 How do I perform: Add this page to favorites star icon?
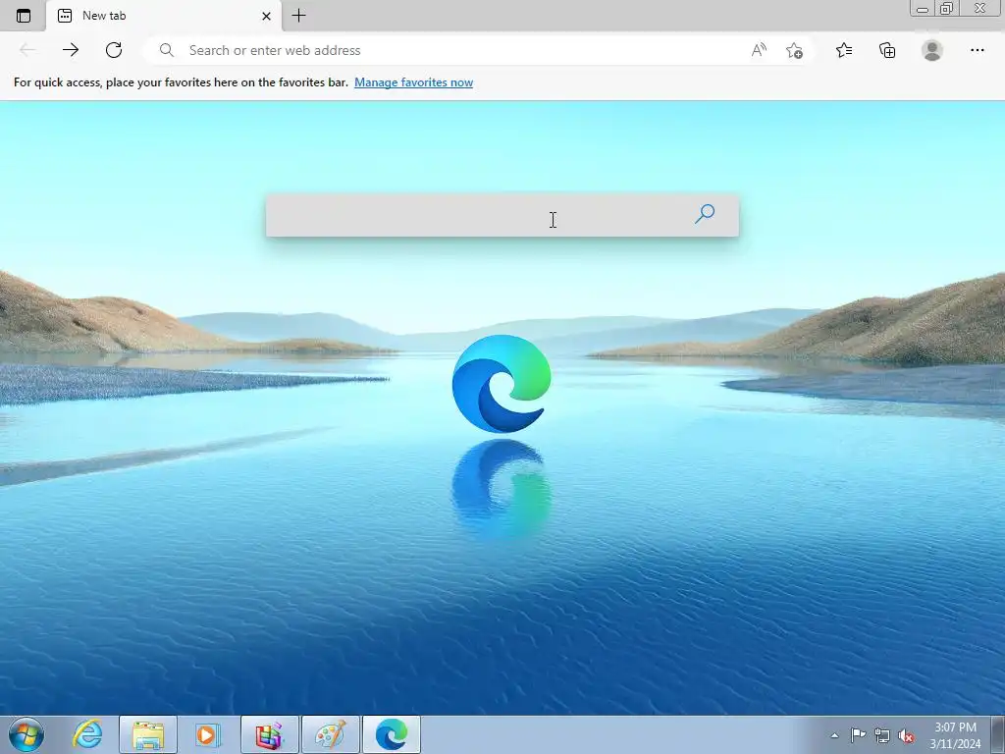click(x=794, y=50)
